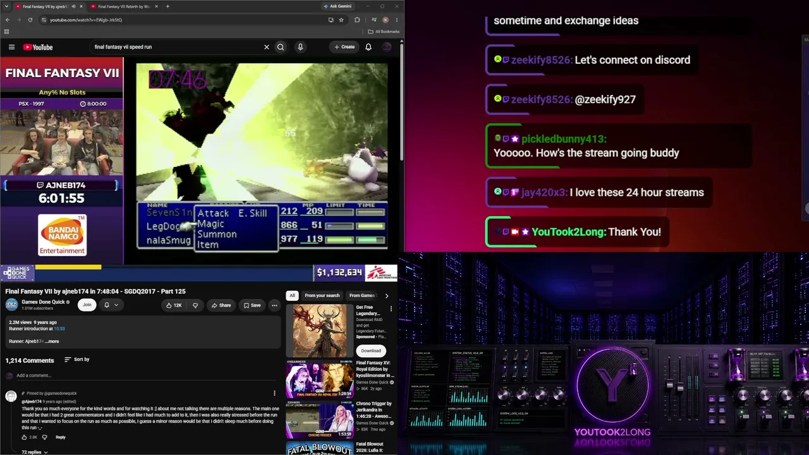Save the video to a playlist

[252, 305]
